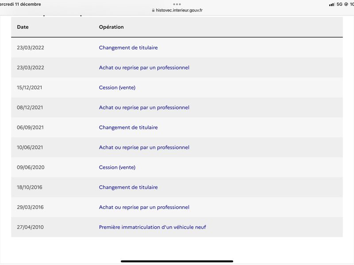The height and width of the screenshot is (265, 354).
Task: Tap the date shown in the status bar
Action: (x=20, y=4)
